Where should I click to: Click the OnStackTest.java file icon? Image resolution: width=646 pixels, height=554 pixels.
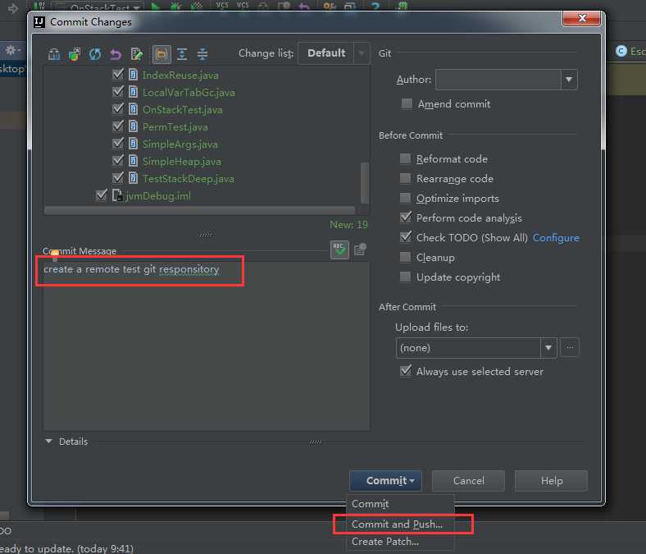(133, 109)
